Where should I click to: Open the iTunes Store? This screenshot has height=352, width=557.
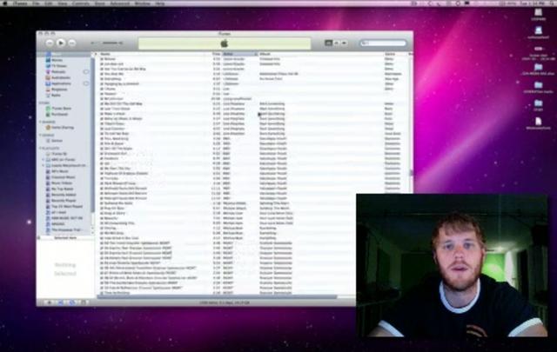click(x=61, y=109)
